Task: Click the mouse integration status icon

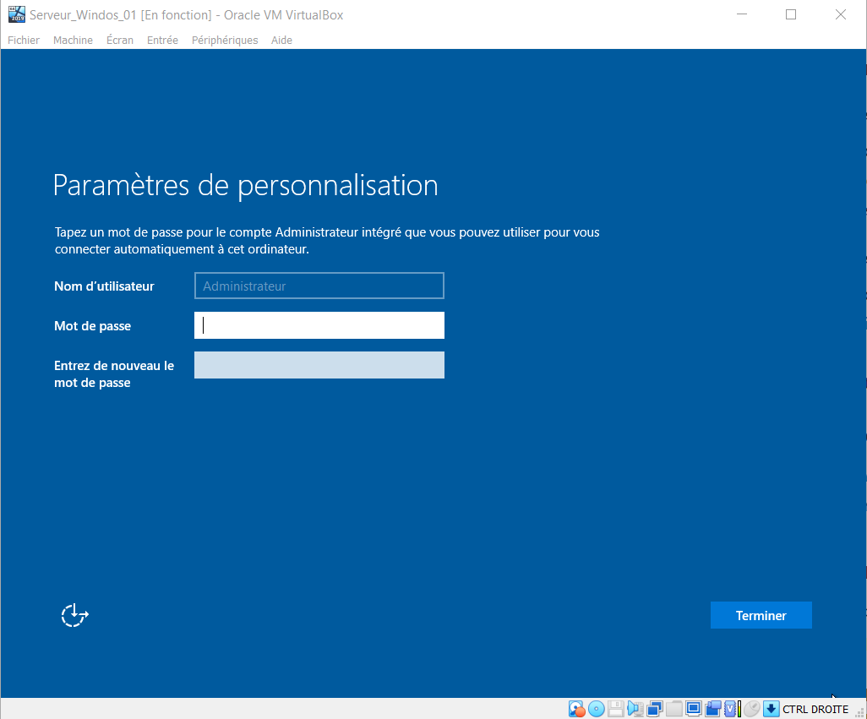Action: click(751, 709)
